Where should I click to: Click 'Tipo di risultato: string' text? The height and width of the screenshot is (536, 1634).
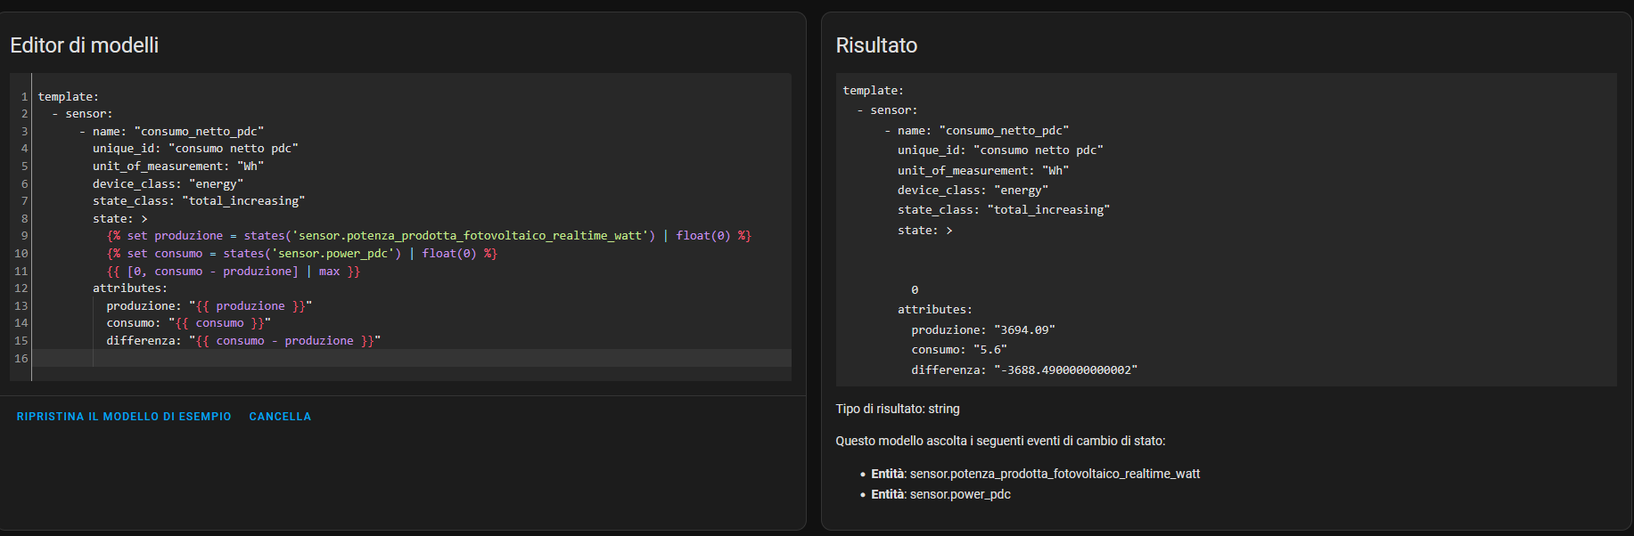pyautogui.click(x=898, y=409)
